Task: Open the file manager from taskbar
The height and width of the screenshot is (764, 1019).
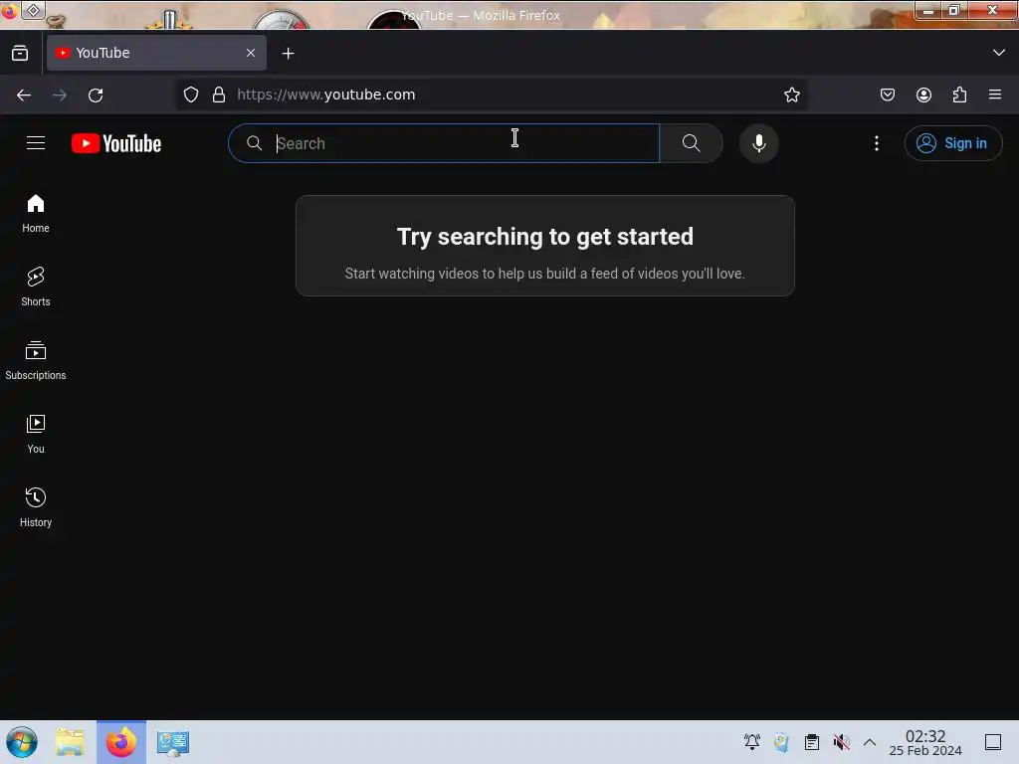Action: [x=71, y=742]
